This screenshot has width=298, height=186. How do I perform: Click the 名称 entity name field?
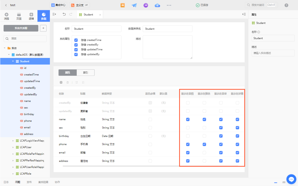click(x=96, y=29)
